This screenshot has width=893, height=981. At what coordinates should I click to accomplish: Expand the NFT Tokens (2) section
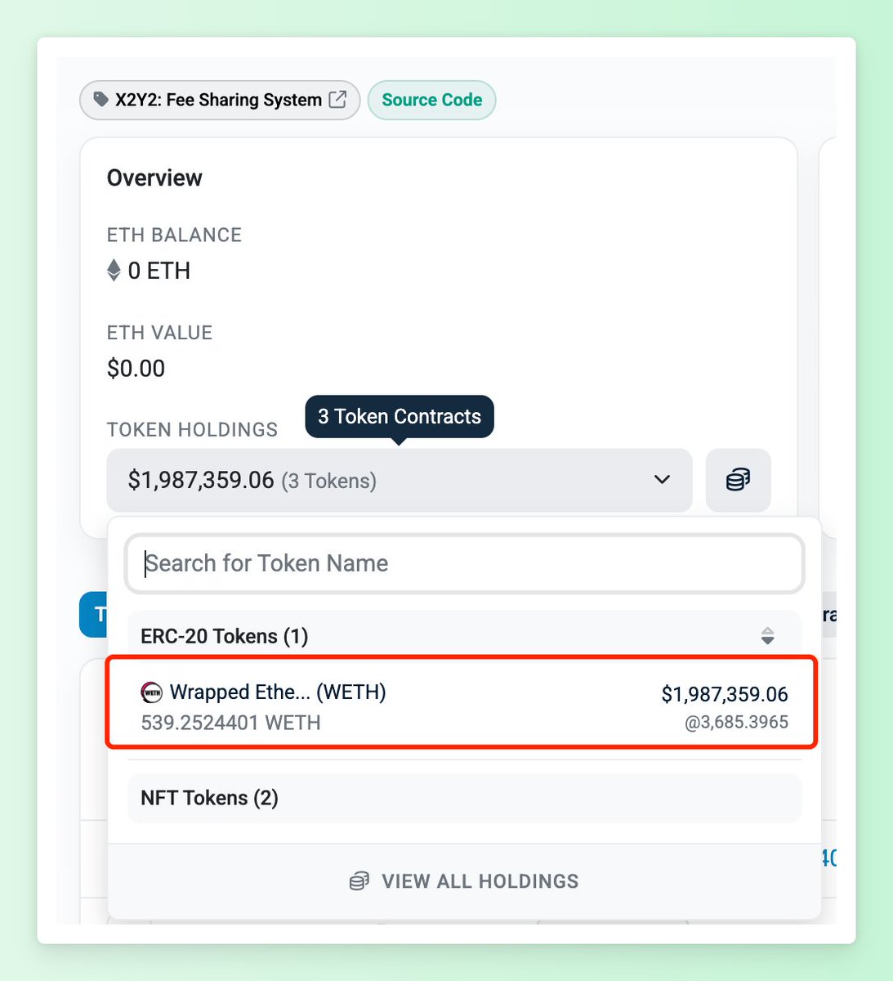tap(464, 798)
